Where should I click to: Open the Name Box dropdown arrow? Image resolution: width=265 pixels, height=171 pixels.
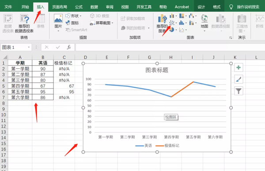coord(29,47)
